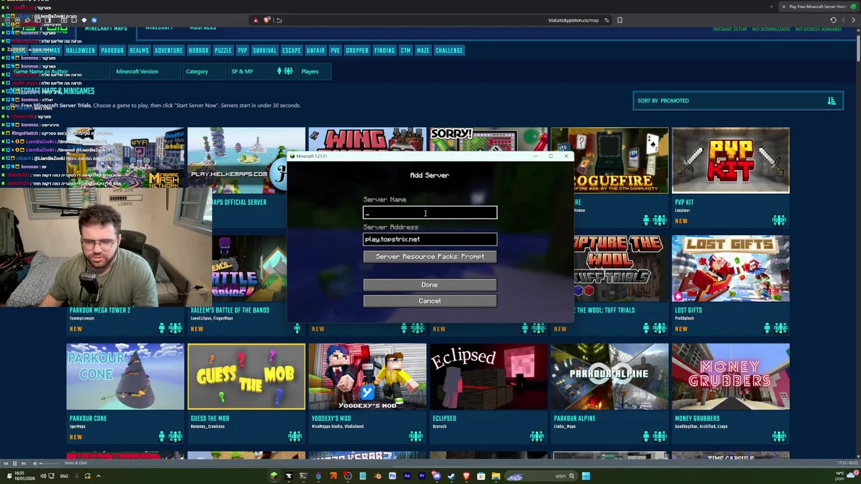Viewport: 861px width, 484px height.
Task: Cancel the Add Server dialog
Action: click(x=430, y=301)
